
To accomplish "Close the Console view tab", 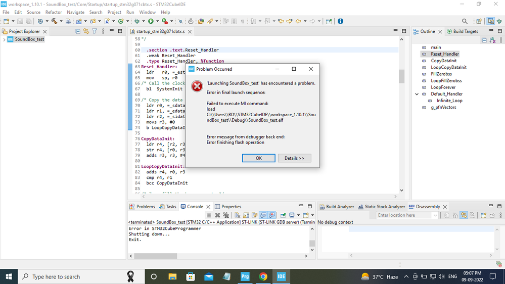I will [x=208, y=207].
